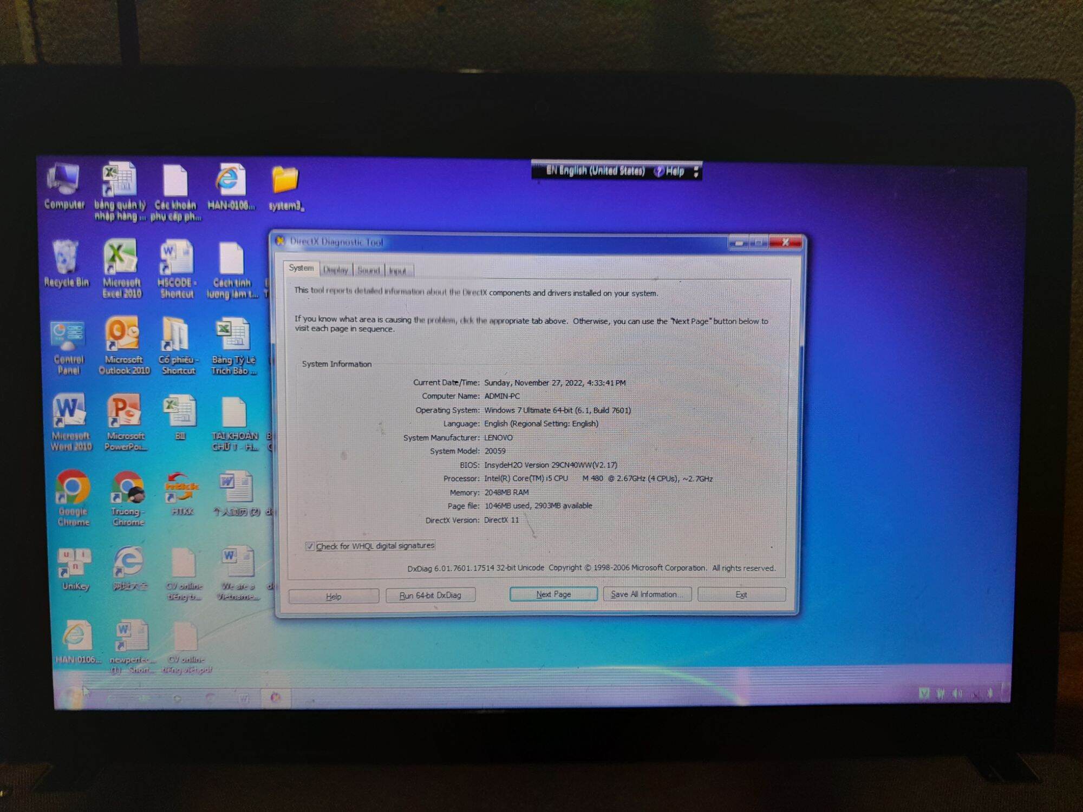Open 'Cổ phiếu - Shortcut' folder icon
1083x812 pixels.
tap(178, 345)
